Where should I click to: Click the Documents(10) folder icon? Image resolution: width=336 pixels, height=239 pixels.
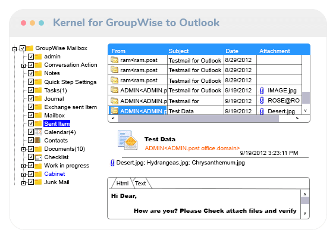(x=38, y=149)
